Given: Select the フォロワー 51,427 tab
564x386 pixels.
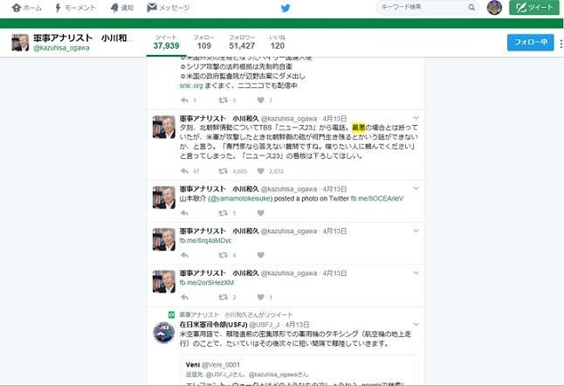Looking at the screenshot, I should coord(242,43).
